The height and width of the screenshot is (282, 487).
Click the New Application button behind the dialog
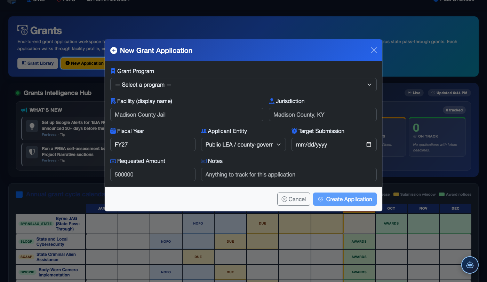[x=83, y=63]
